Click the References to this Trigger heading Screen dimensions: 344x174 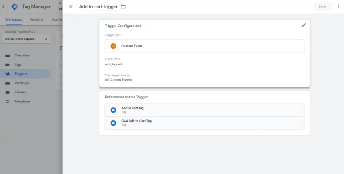126,97
